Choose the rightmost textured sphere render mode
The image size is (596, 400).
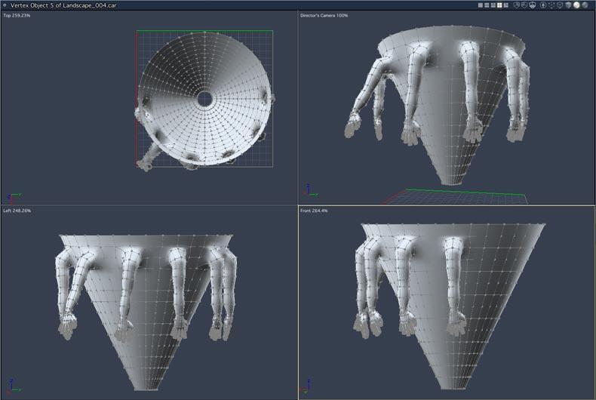(x=585, y=5)
